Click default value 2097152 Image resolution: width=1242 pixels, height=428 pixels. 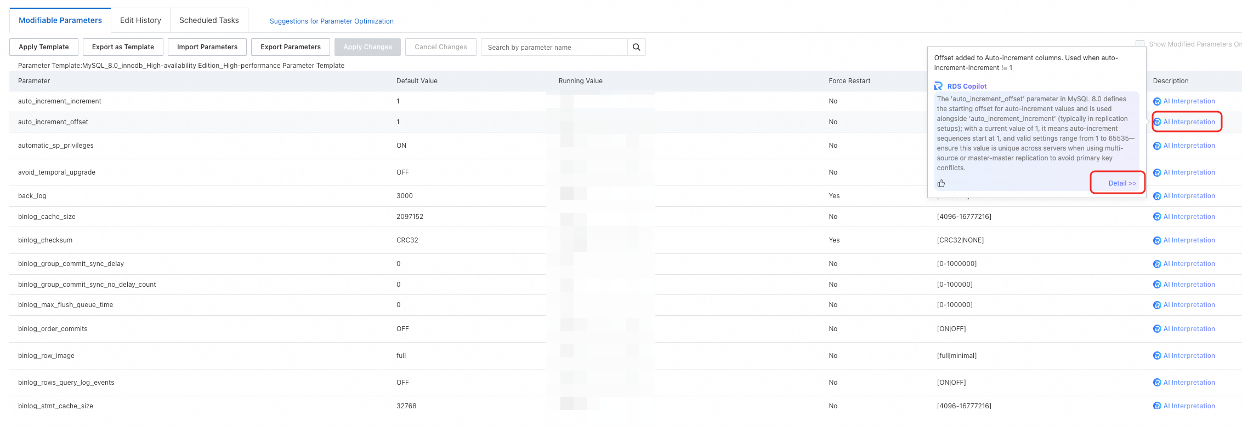[x=410, y=217]
